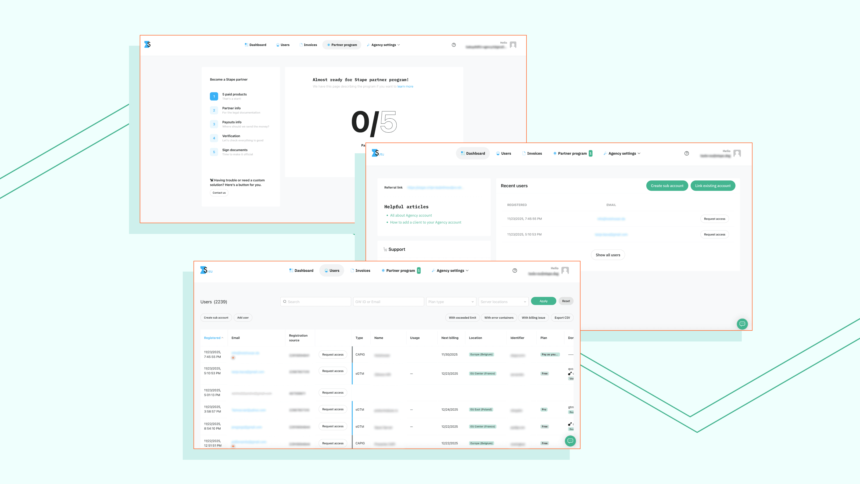Viewport: 860px width, 484px height.
Task: Open help icon in Dashboard window header
Action: click(x=686, y=153)
